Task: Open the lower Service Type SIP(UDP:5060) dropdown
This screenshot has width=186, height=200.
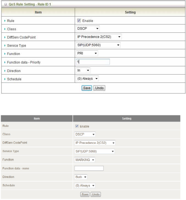Action: pos(95,151)
